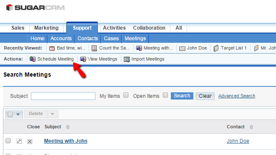
Task: Open the Delete button dropdown arrow
Action: (x=53, y=114)
